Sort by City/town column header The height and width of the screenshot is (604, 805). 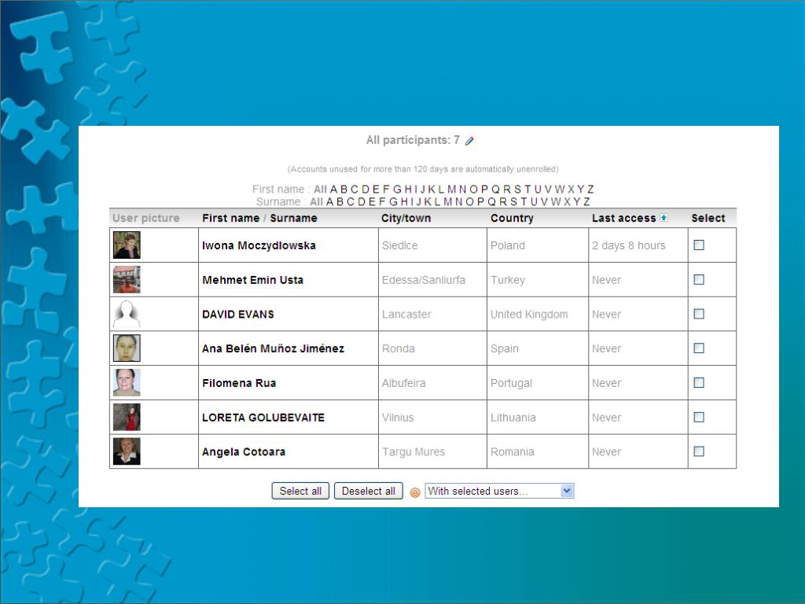pos(406,218)
